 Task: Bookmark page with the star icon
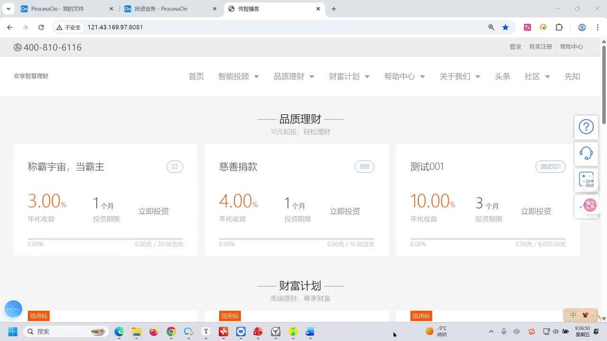[x=506, y=27]
